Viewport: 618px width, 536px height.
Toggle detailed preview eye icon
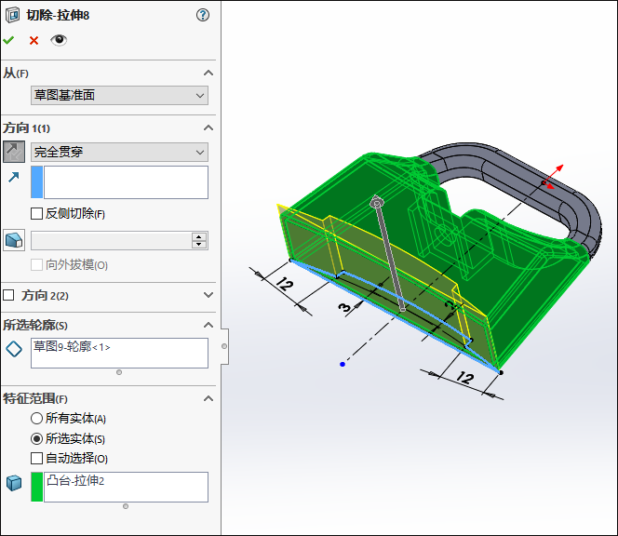pyautogui.click(x=59, y=40)
